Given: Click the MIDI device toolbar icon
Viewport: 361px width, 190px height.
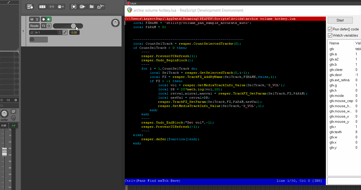Looking at the screenshot, I should point(43,7).
